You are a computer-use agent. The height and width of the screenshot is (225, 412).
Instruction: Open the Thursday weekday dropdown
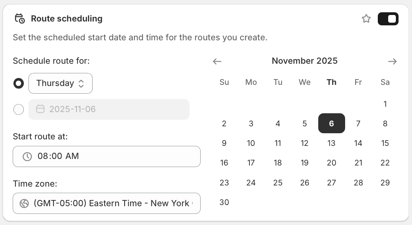[x=60, y=83]
